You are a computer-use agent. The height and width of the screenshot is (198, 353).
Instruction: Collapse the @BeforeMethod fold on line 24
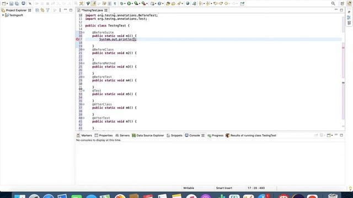click(83, 63)
